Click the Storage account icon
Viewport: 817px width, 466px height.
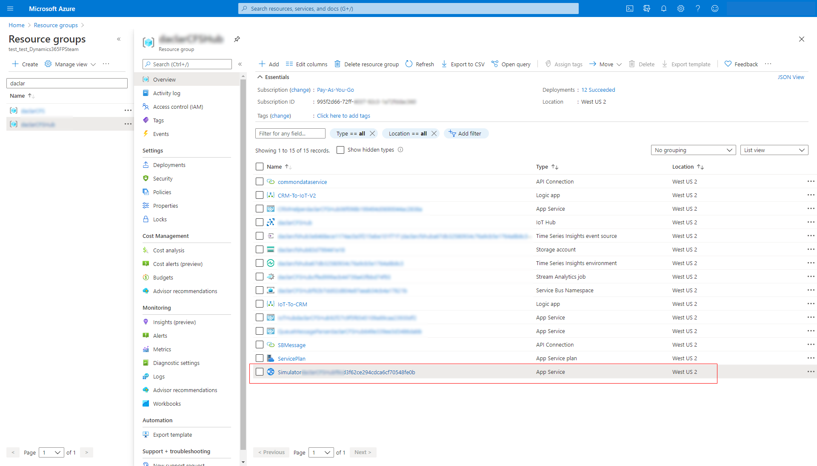coord(271,249)
